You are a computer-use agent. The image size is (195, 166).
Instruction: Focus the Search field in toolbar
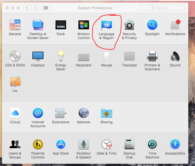pos(162,8)
